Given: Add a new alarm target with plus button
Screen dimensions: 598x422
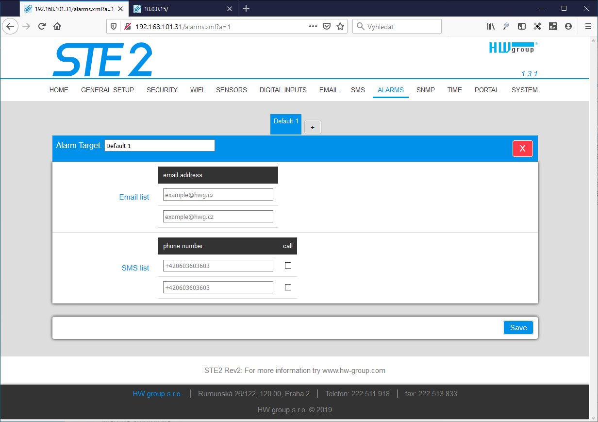Looking at the screenshot, I should point(313,127).
